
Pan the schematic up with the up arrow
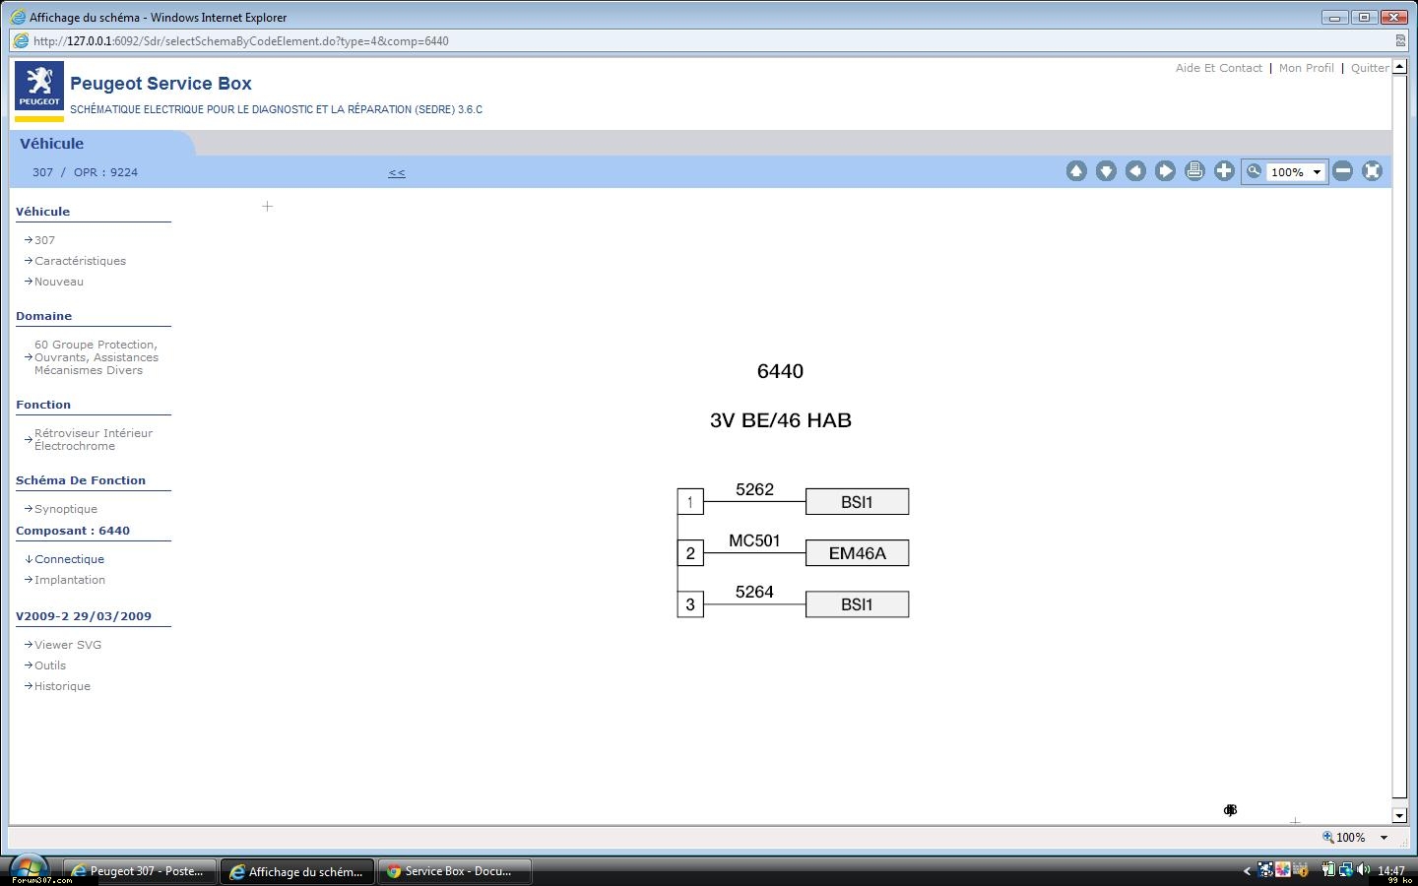point(1076,171)
